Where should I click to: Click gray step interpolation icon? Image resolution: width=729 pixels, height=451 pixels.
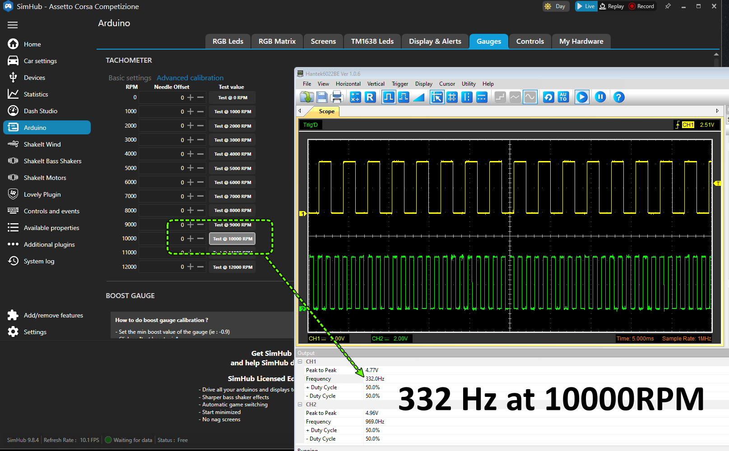[500, 97]
